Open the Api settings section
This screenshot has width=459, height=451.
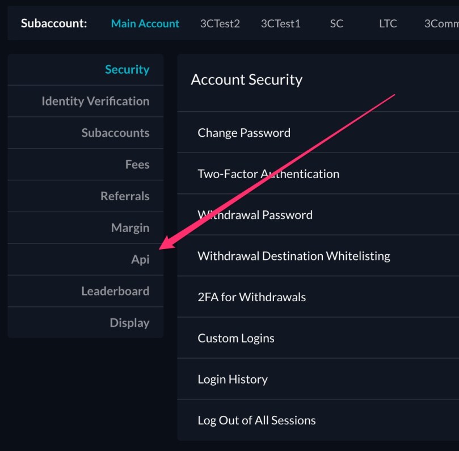[141, 259]
